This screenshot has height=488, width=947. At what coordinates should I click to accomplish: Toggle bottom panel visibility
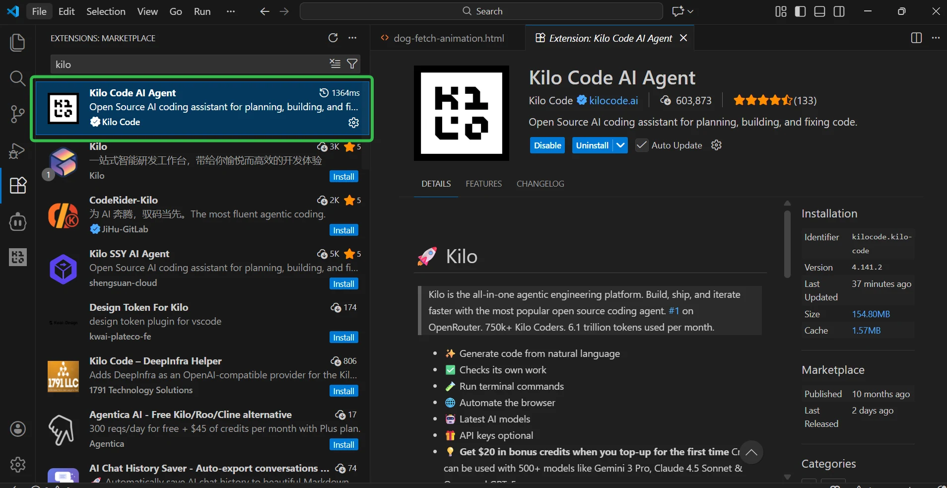819,11
